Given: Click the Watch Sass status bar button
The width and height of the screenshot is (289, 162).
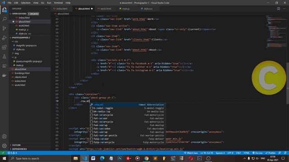Looking at the screenshot, I should 191,153.
